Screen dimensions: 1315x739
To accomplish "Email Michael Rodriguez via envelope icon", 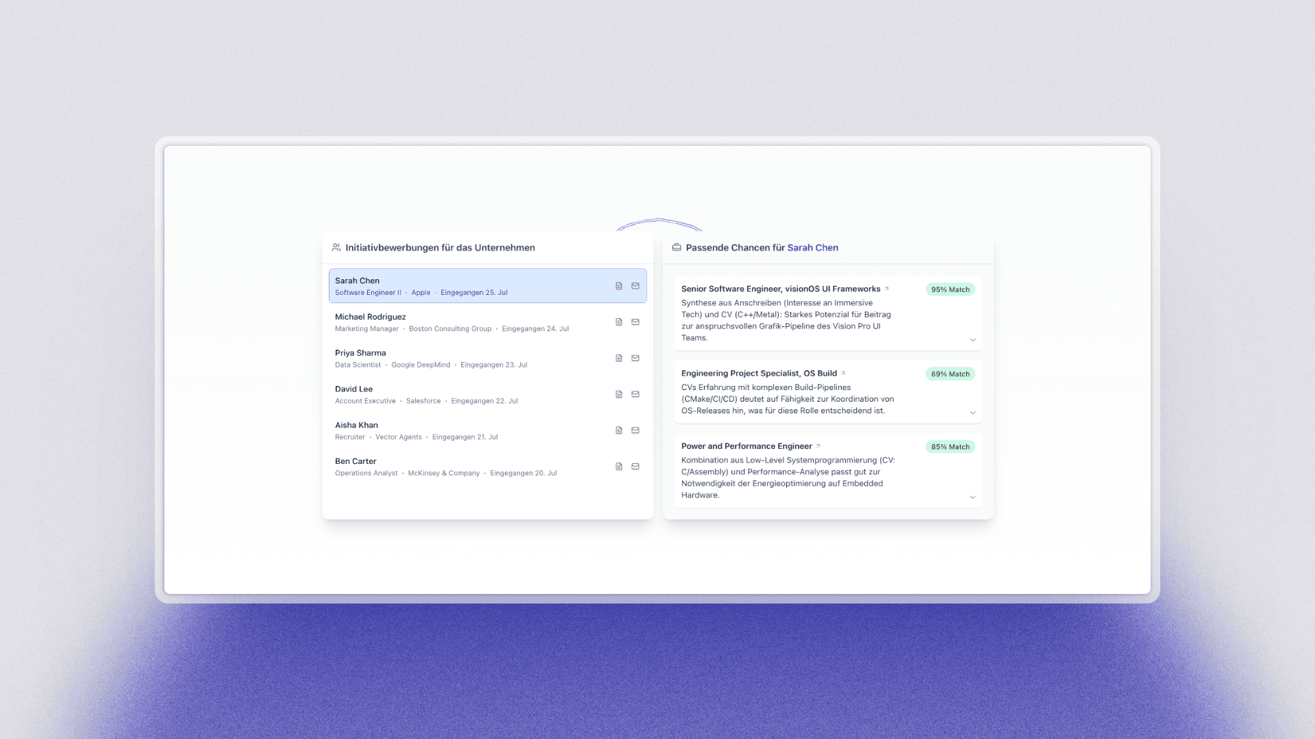I will click(x=635, y=322).
